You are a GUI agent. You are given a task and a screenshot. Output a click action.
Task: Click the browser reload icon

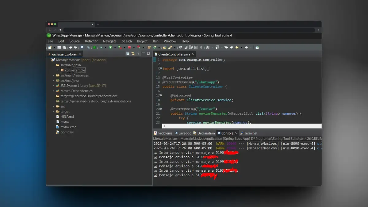point(59,30)
